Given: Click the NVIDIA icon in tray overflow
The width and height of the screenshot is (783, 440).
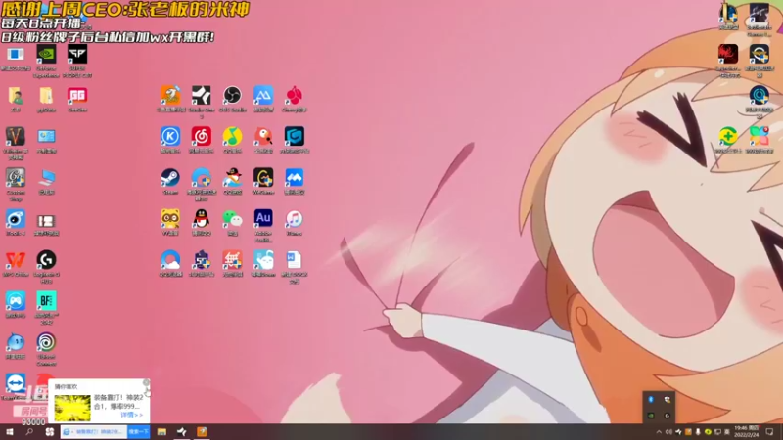Looking at the screenshot, I should 651,416.
